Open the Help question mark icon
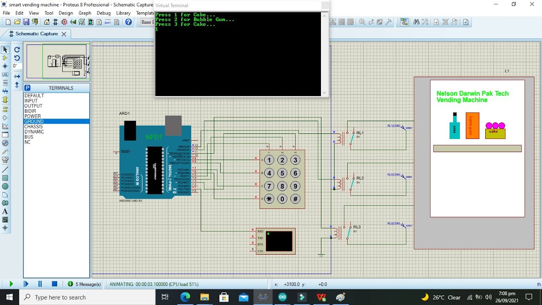542x305 pixels. pos(128,22)
